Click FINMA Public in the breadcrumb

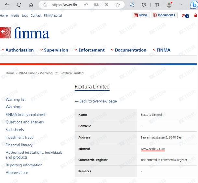27,73
